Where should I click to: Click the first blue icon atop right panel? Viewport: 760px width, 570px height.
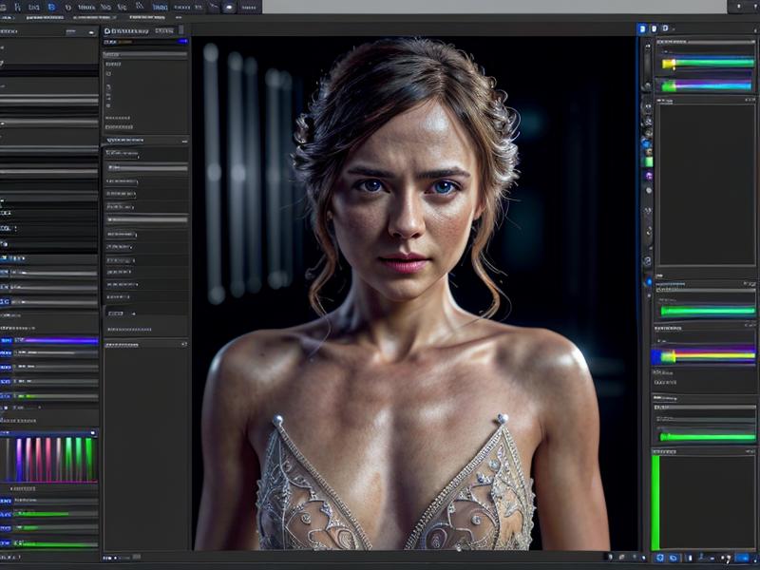point(641,29)
